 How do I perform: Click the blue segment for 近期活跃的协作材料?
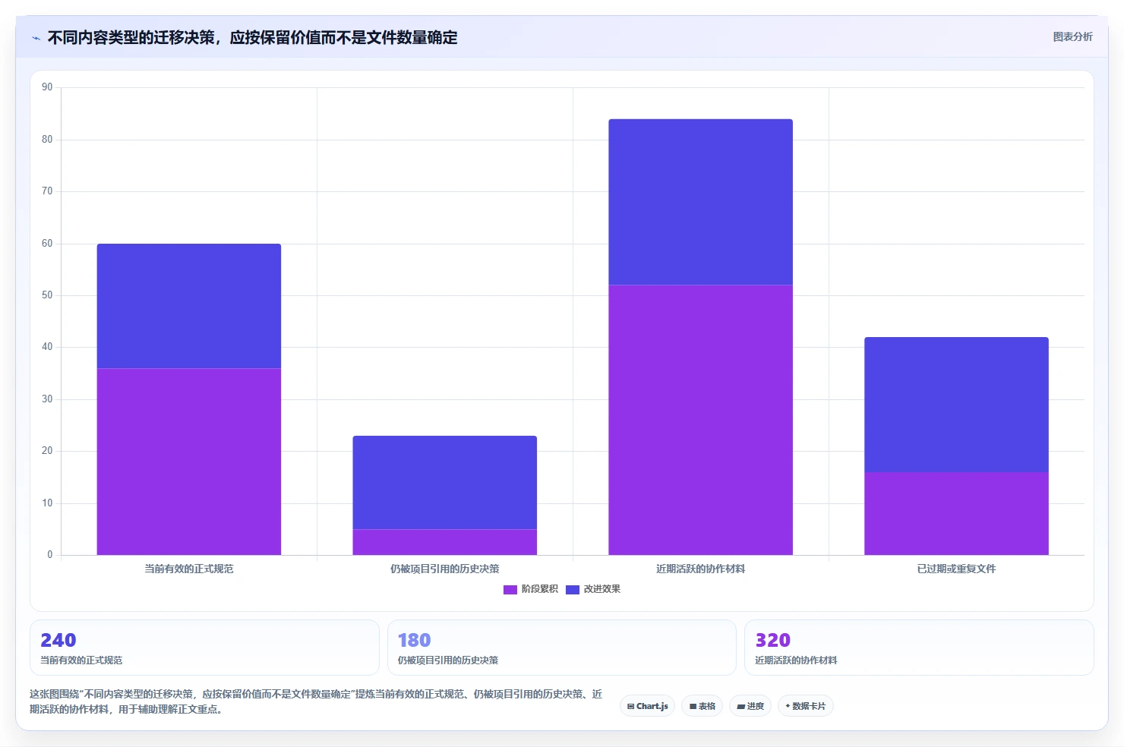click(x=700, y=202)
